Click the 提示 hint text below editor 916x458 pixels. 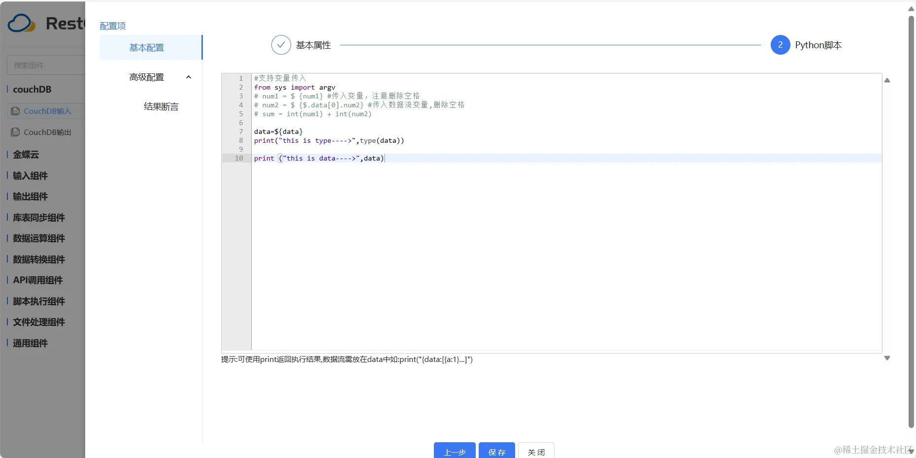pyautogui.click(x=347, y=360)
